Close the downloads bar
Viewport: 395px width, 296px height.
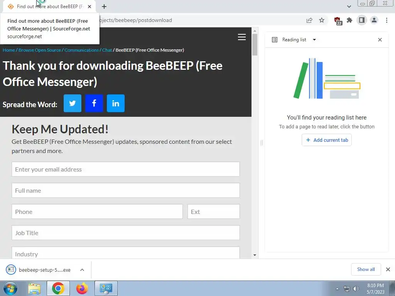click(388, 269)
